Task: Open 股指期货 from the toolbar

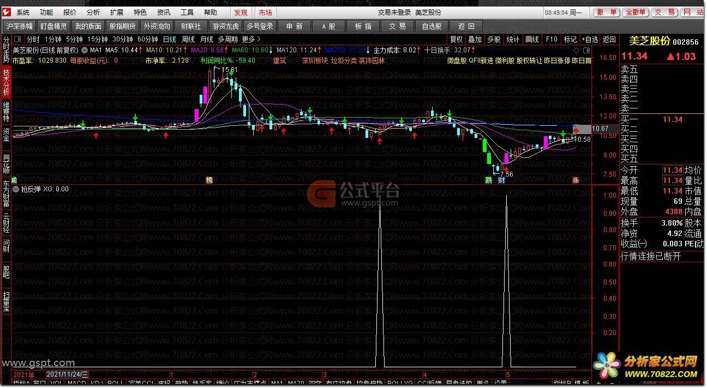Action: click(122, 26)
